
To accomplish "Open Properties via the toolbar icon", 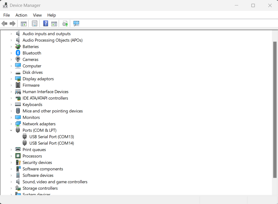I will [x=34, y=23].
